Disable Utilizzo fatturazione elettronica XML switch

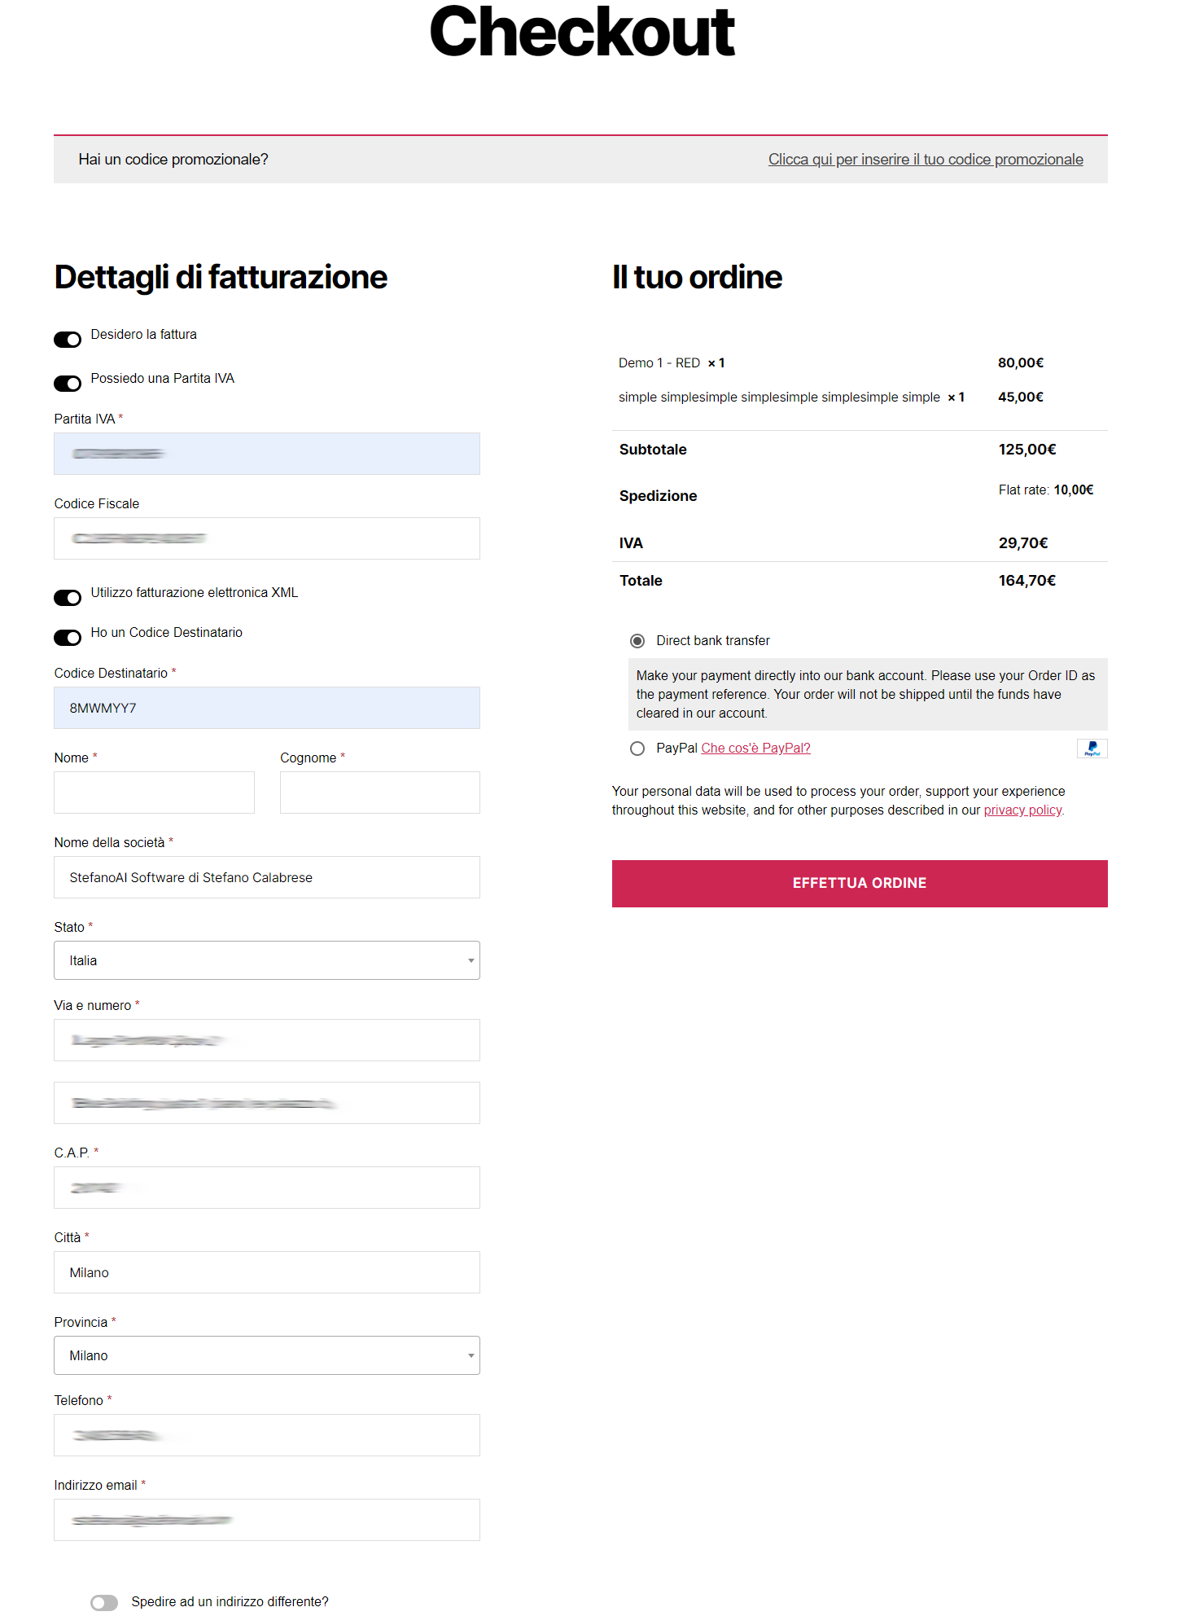68,598
